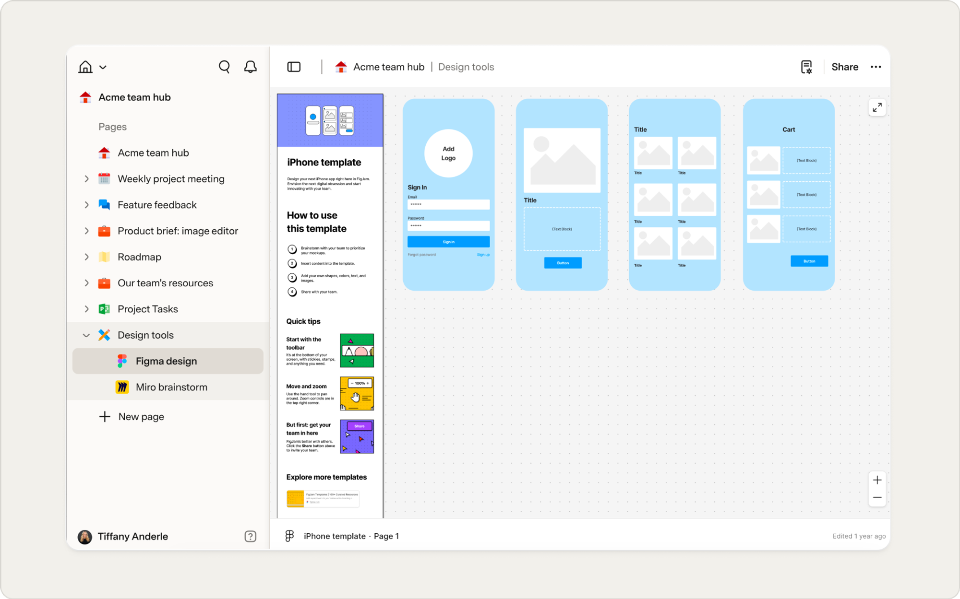Screen dimensions: 960x599
Task: Open the more options ellipsis menu
Action: (876, 67)
